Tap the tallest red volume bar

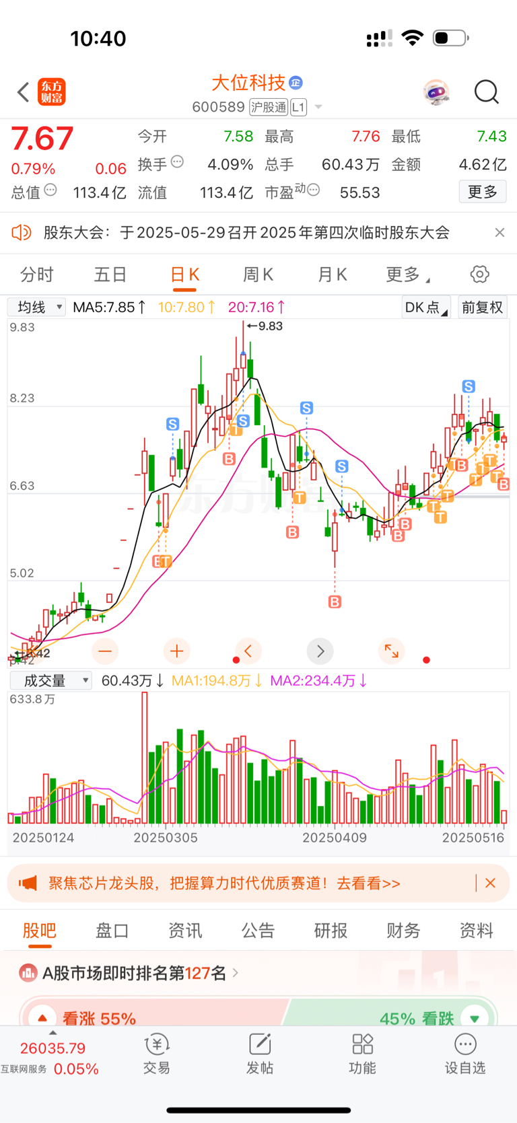[145, 758]
